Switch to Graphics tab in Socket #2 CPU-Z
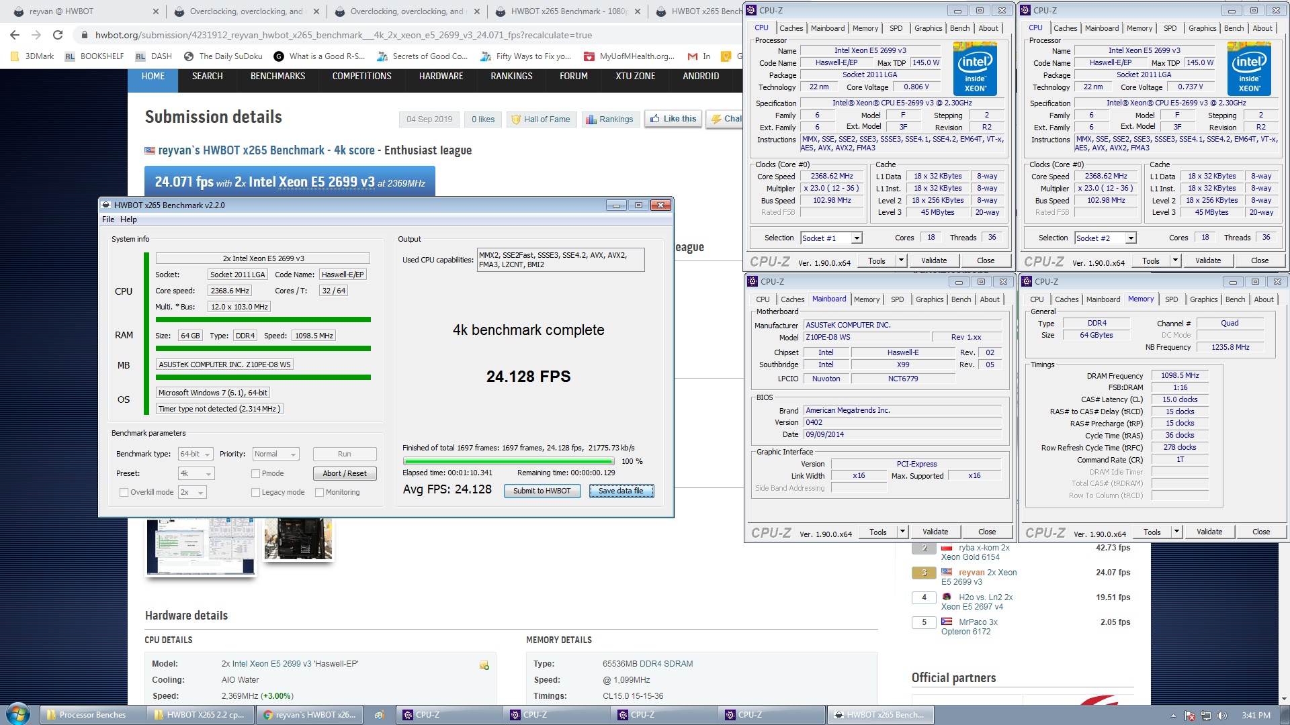This screenshot has height=725, width=1290. coord(1202,28)
